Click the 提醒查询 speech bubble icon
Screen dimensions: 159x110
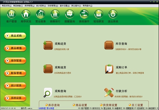point(69,14)
